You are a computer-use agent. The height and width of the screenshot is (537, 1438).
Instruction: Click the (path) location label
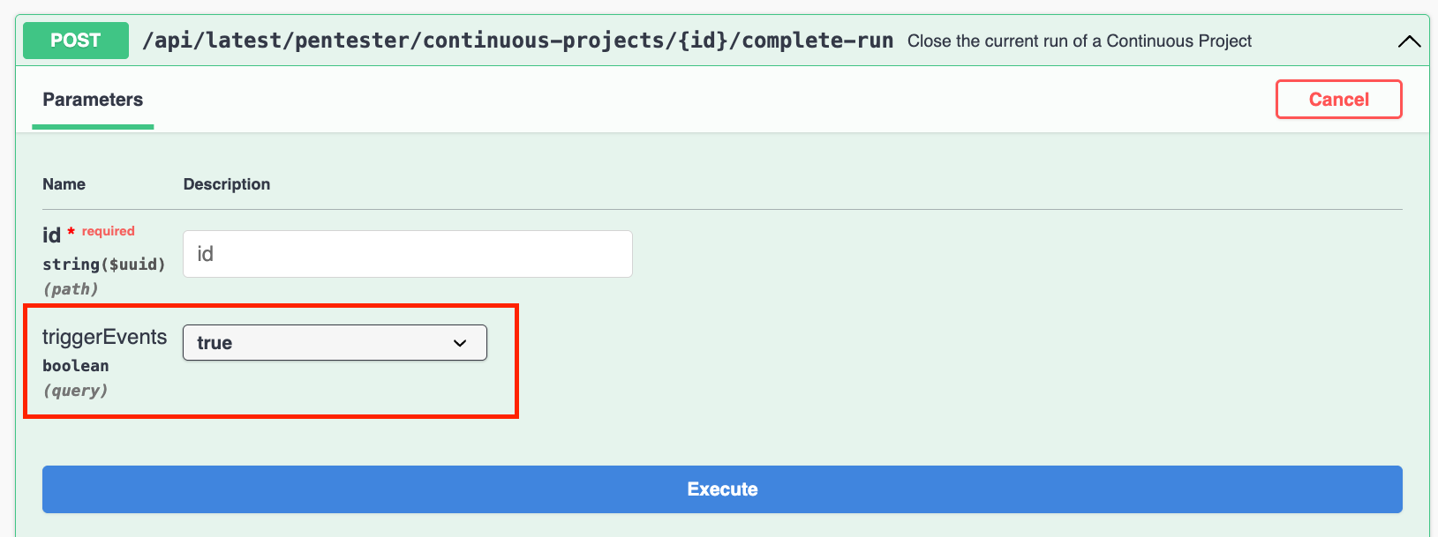[71, 289]
